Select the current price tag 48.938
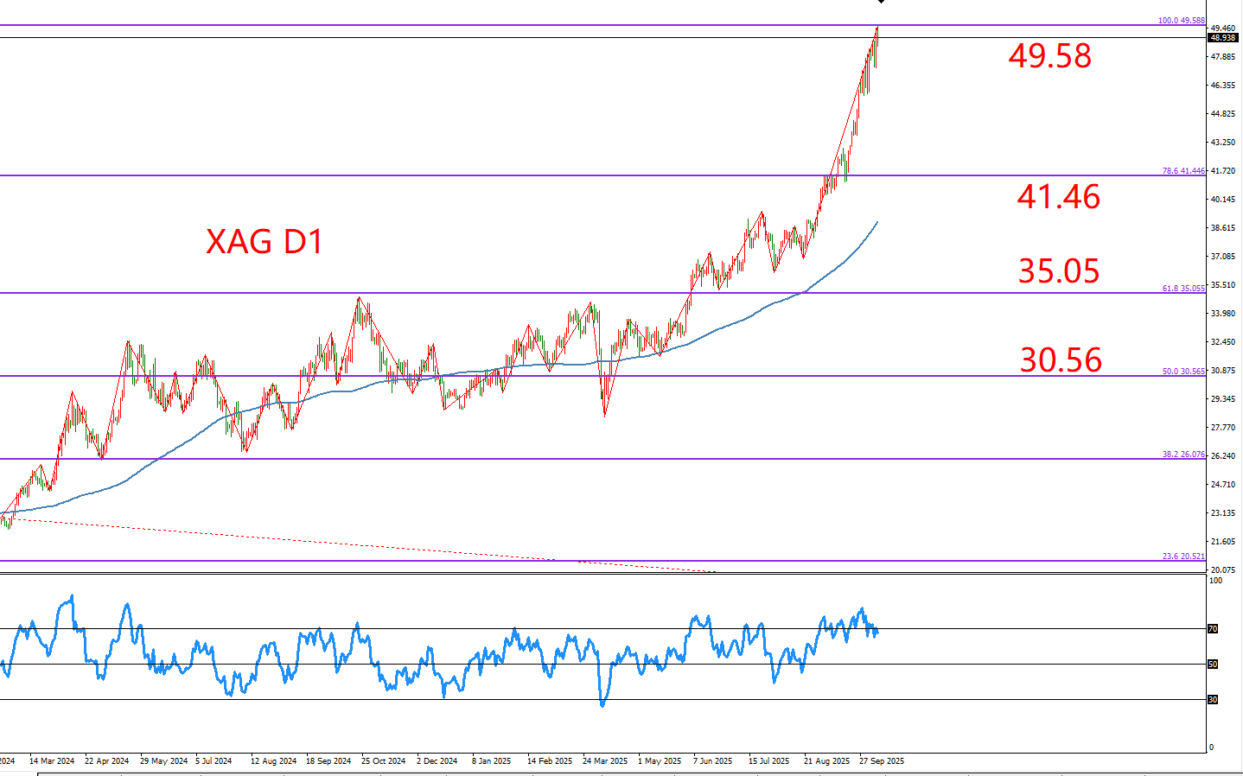The height and width of the screenshot is (776, 1243). coord(1222,38)
